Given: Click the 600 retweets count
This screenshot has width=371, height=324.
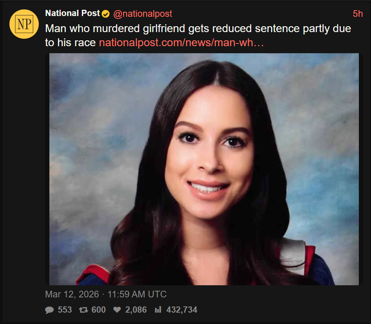Looking at the screenshot, I should (98, 310).
